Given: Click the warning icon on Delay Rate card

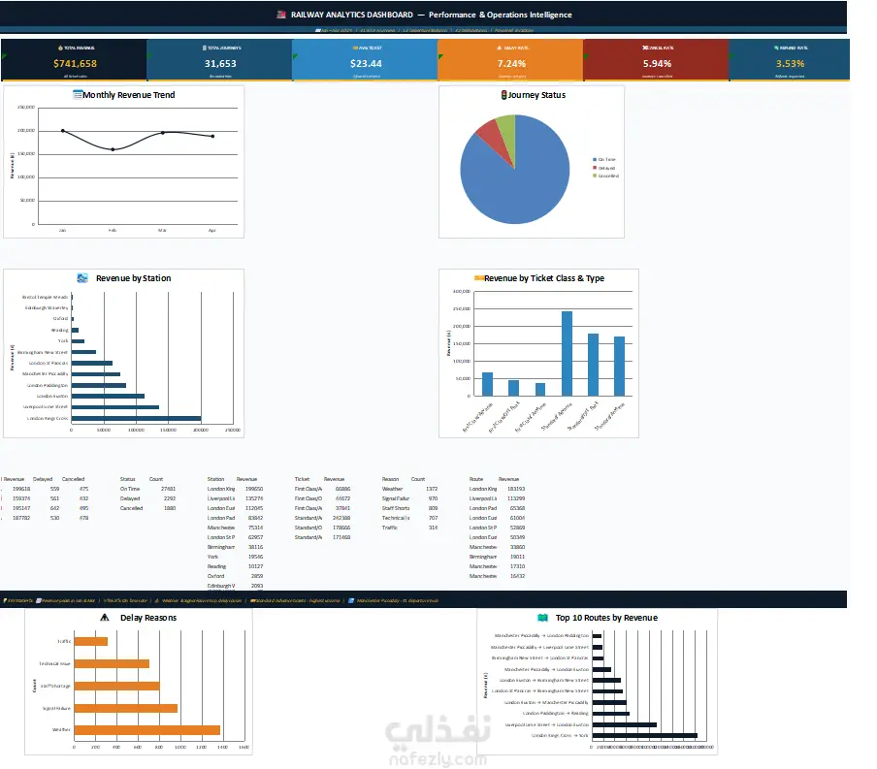Looking at the screenshot, I should pyautogui.click(x=500, y=48).
